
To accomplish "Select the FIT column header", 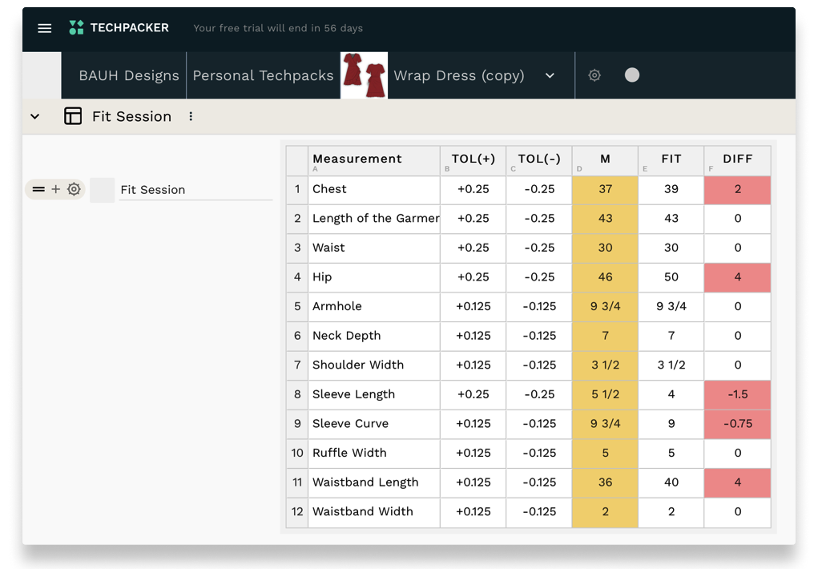I will 671,161.
